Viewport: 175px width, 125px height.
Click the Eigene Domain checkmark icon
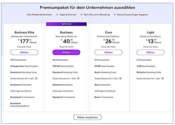click(x=57, y=14)
